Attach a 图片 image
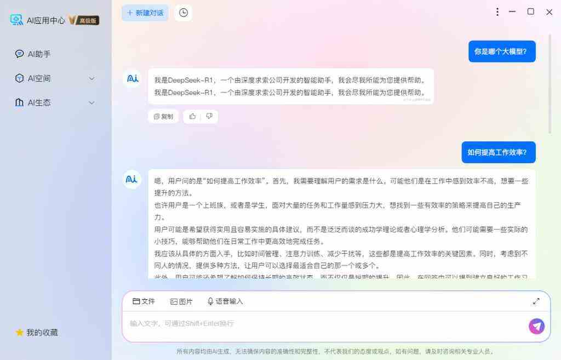 [181, 302]
